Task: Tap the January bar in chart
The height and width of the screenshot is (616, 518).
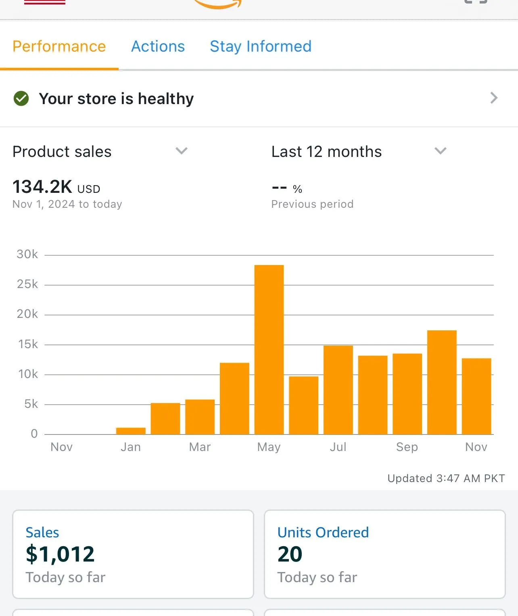Action: [x=131, y=431]
